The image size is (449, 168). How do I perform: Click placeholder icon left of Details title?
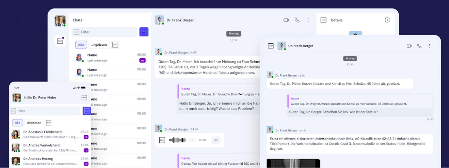click(x=323, y=20)
